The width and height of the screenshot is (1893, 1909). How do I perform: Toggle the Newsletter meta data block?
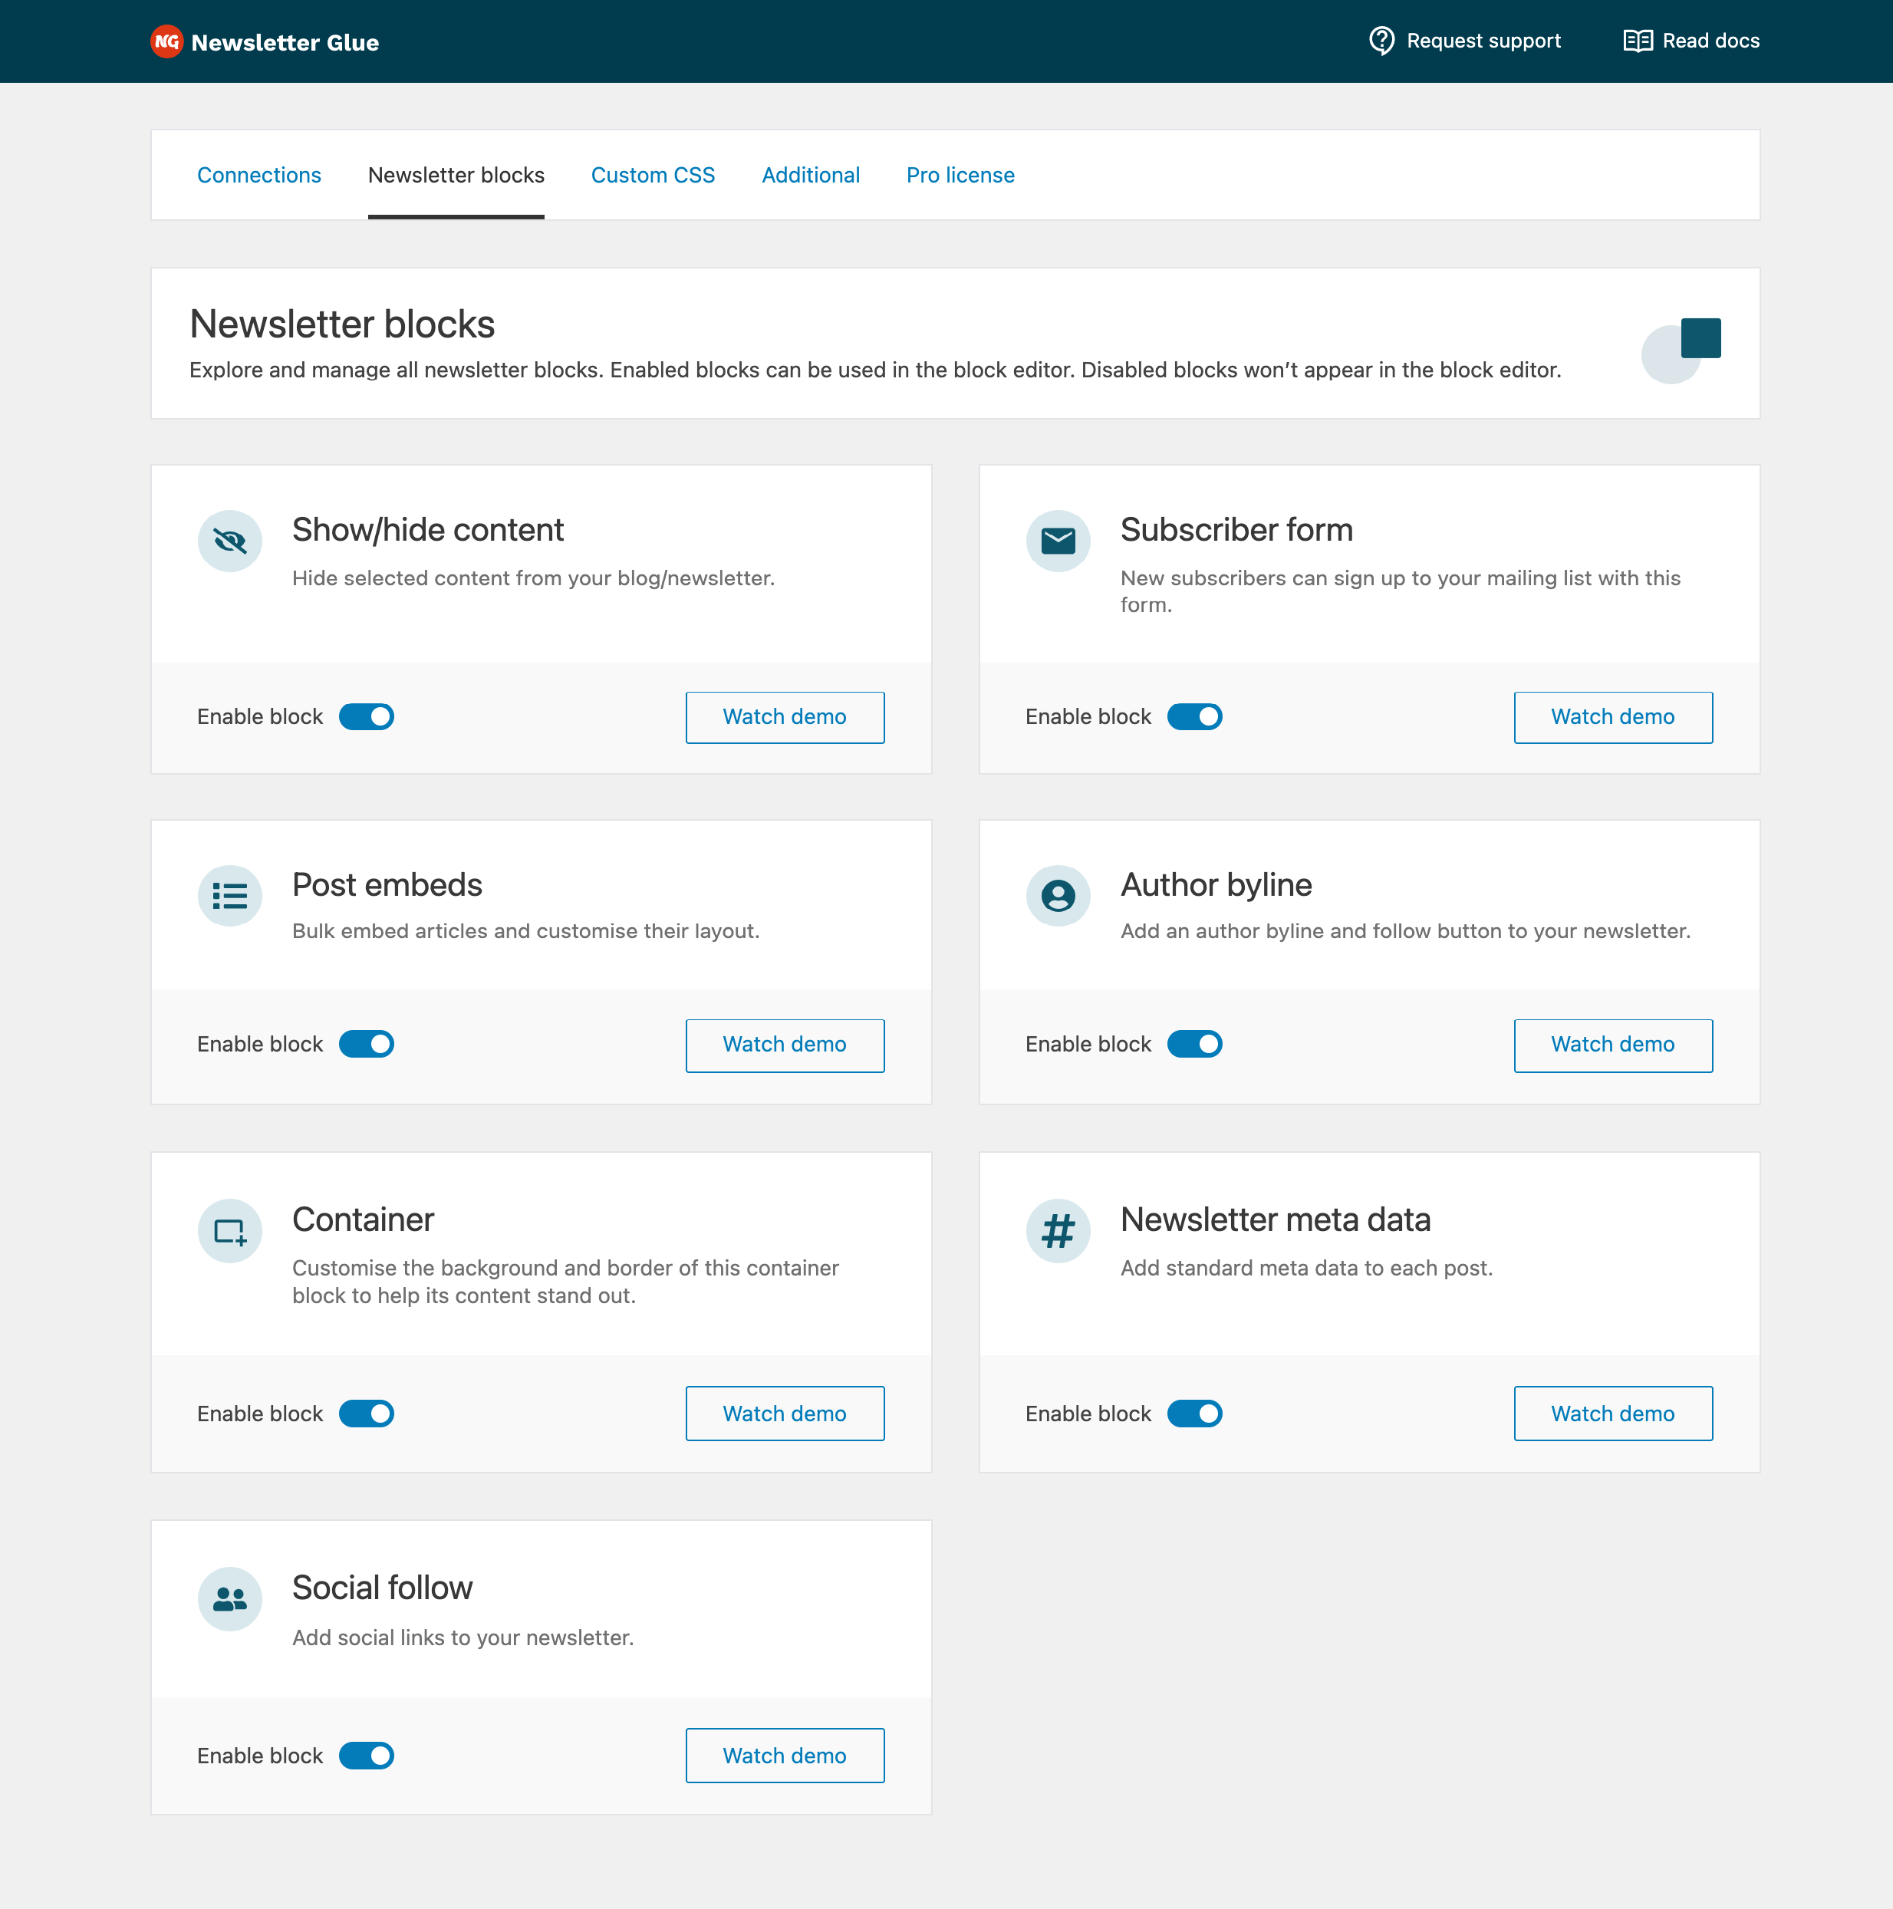tap(1194, 1413)
